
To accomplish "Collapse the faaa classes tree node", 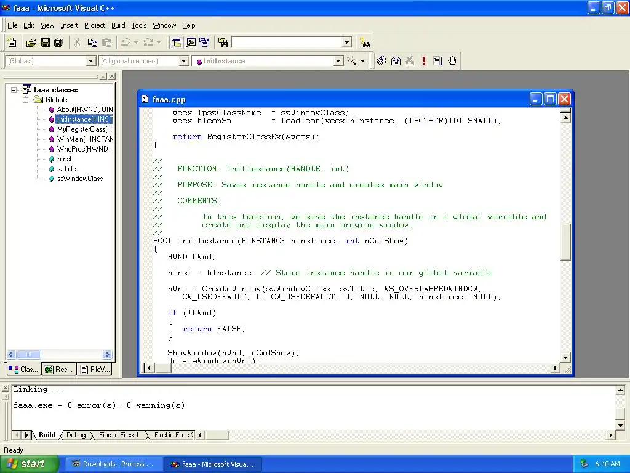I will point(14,90).
